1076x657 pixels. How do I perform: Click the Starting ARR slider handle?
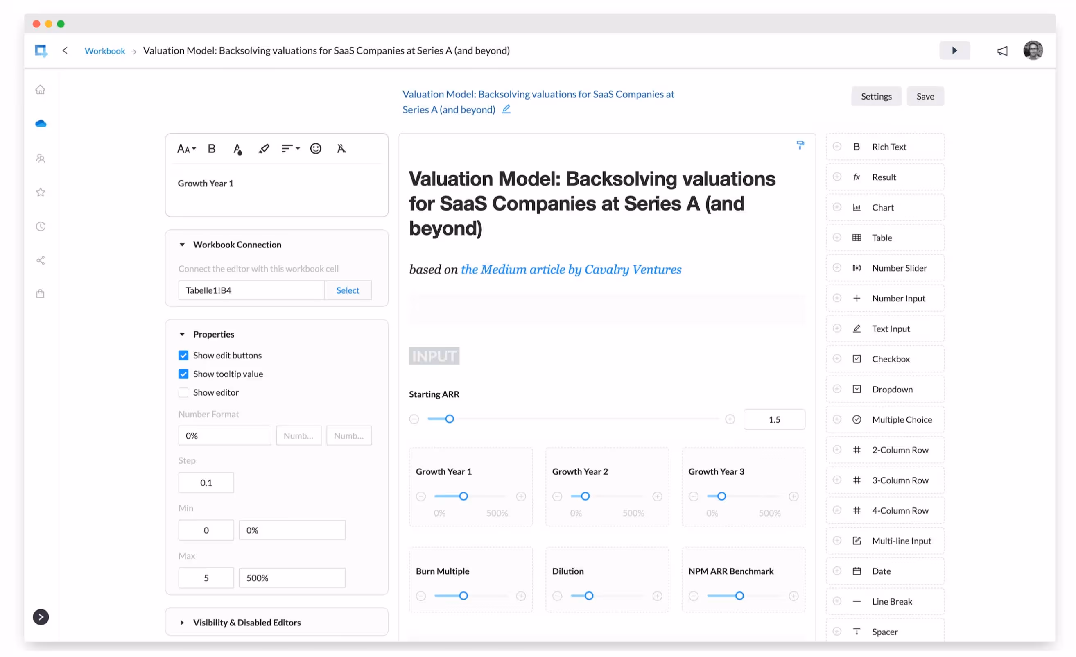449,419
